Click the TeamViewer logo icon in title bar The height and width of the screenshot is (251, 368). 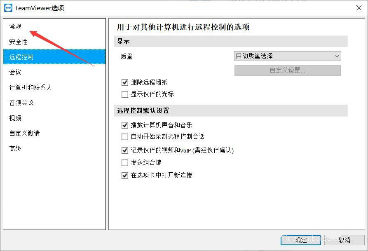[x=8, y=8]
